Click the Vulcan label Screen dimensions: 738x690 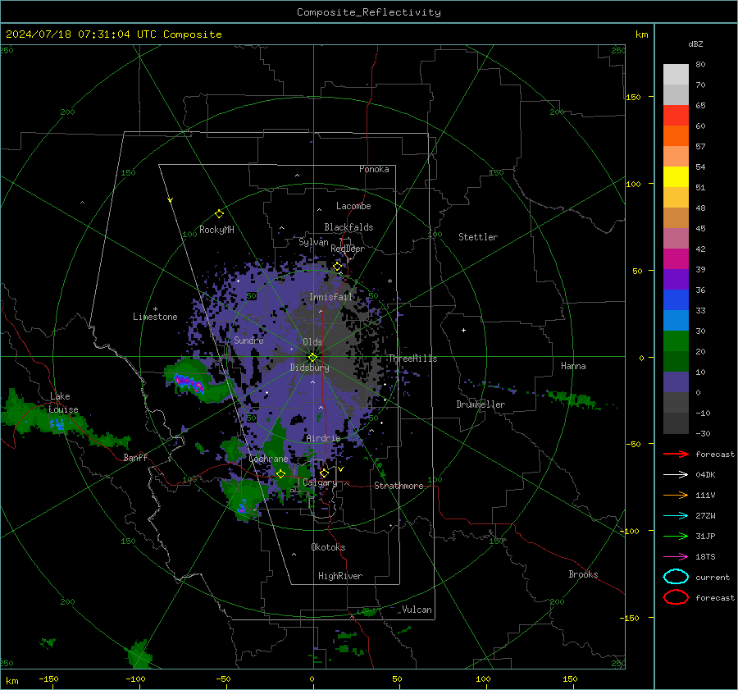tap(417, 610)
